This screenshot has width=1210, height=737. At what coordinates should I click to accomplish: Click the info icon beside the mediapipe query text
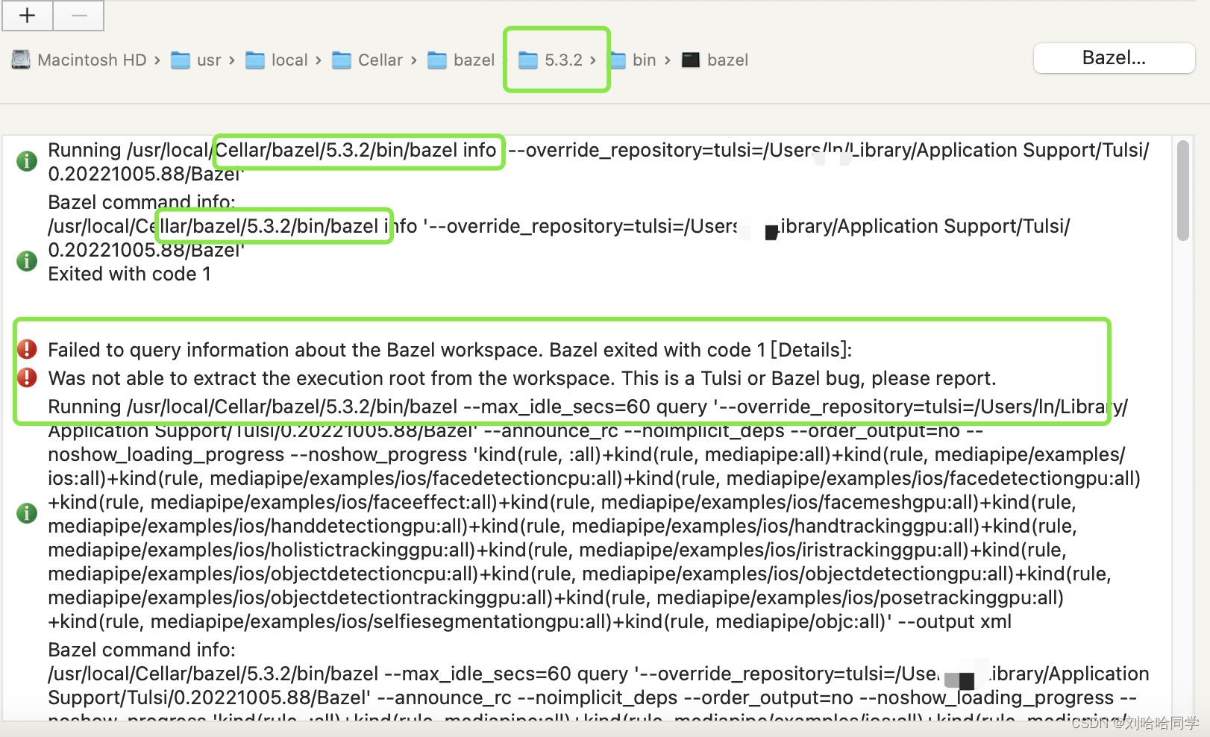click(x=27, y=513)
